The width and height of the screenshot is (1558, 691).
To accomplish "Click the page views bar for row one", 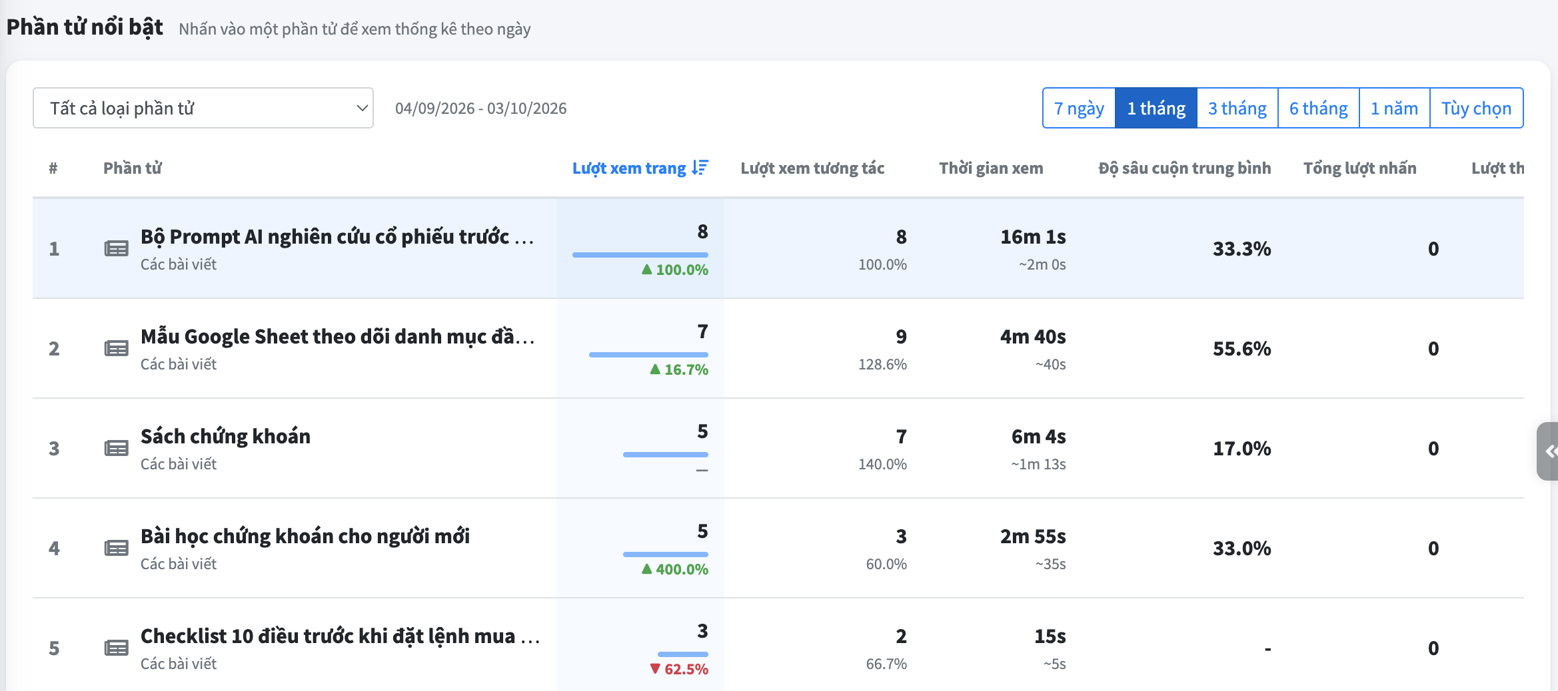I will [640, 255].
